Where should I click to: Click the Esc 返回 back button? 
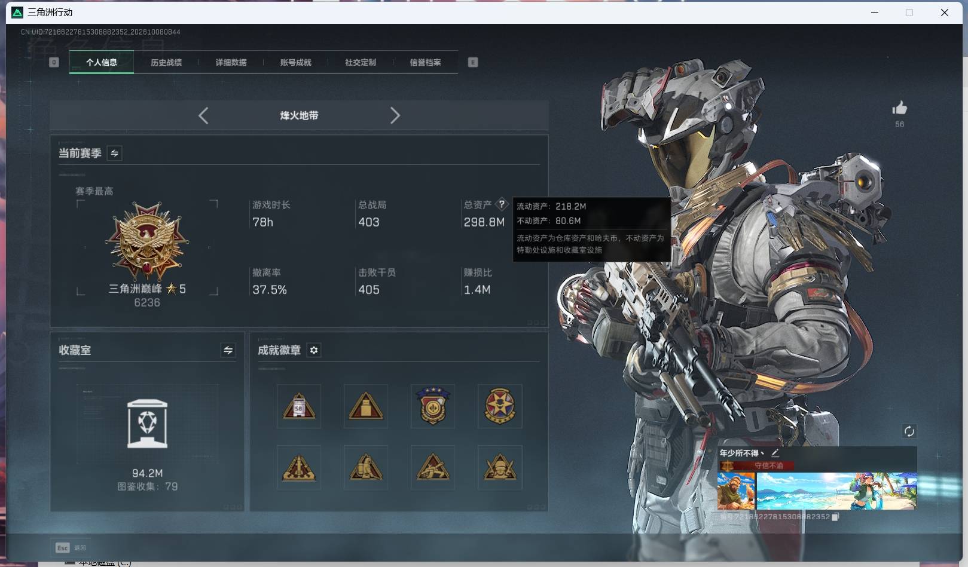[71, 547]
